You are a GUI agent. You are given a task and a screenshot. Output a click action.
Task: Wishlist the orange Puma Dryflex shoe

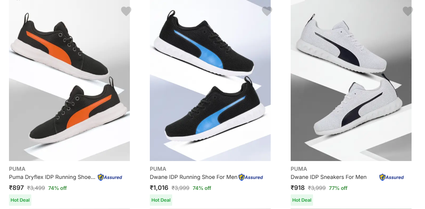[126, 11]
